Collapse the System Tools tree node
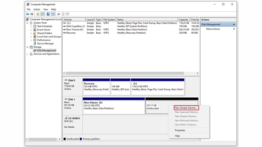 point(28,23)
